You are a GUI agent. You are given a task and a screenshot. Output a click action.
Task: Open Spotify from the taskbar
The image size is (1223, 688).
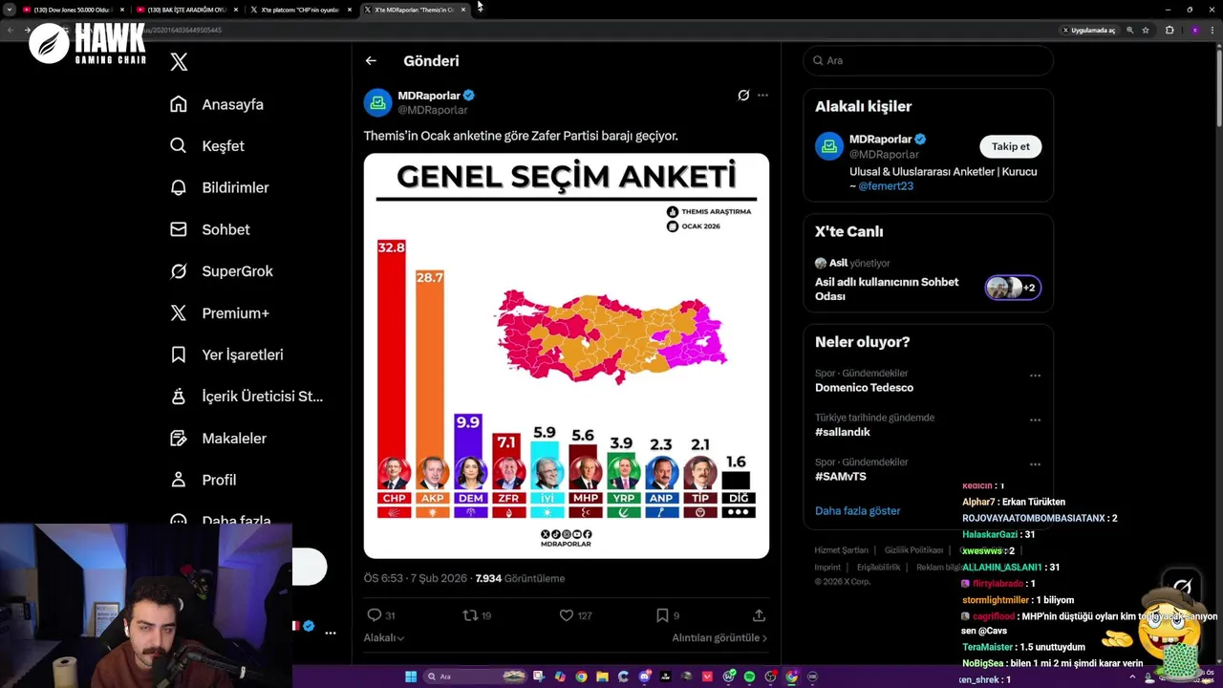750,677
